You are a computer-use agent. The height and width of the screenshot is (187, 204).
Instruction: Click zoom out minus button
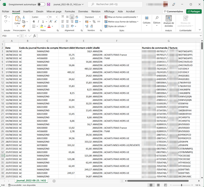171,185
